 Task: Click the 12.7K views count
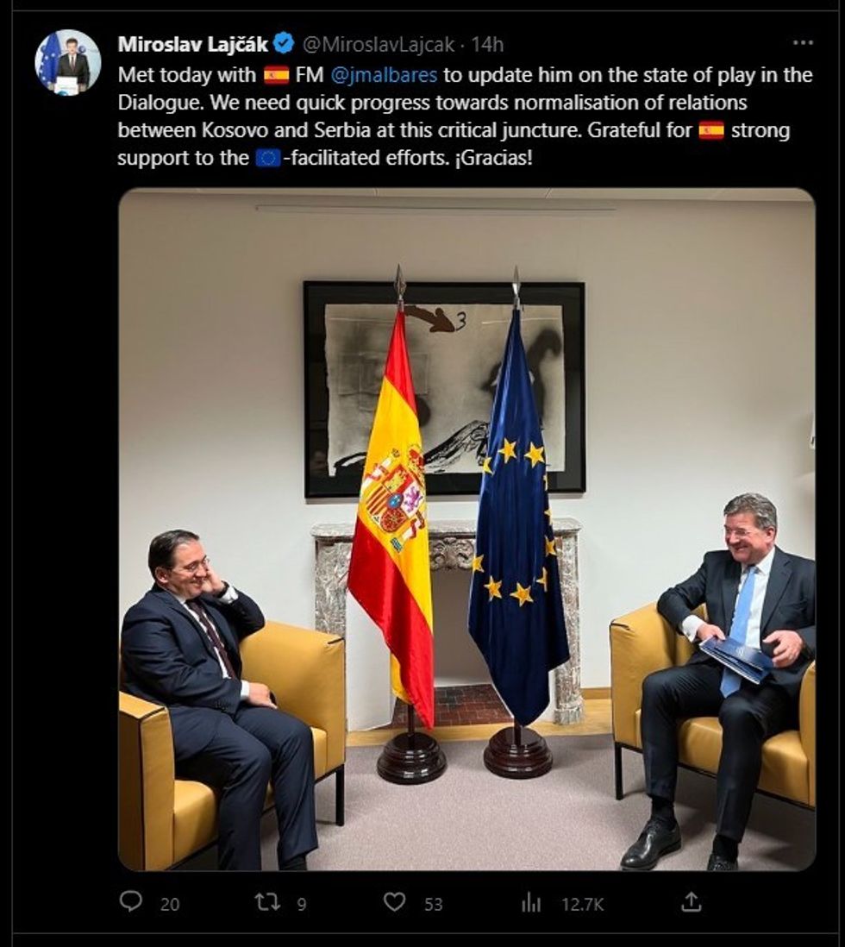582,904
